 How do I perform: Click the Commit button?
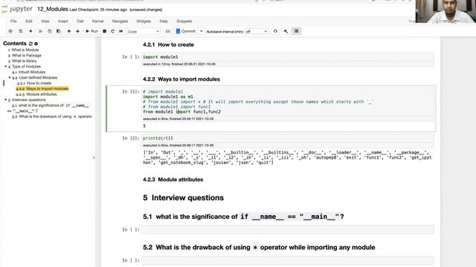pyautogui.click(x=186, y=31)
